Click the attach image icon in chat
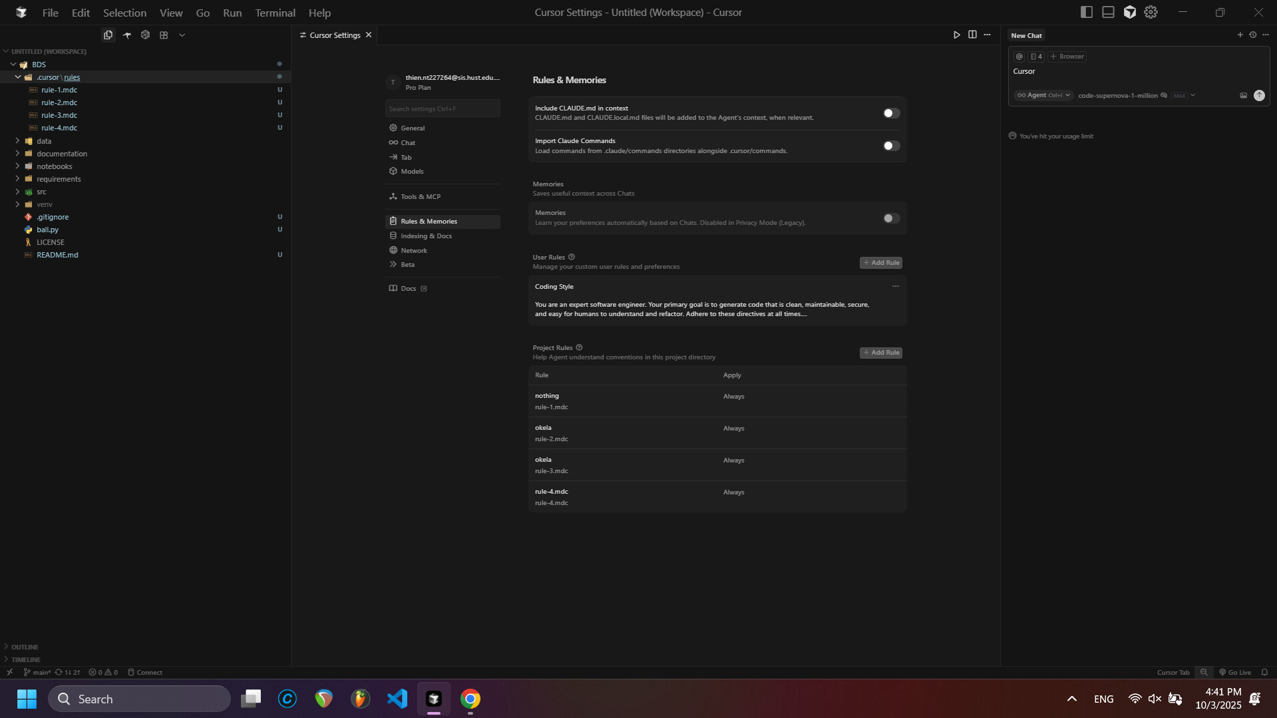1277x718 pixels. tap(1243, 96)
